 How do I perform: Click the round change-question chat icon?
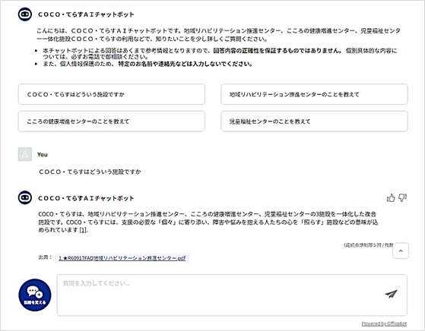point(35,295)
